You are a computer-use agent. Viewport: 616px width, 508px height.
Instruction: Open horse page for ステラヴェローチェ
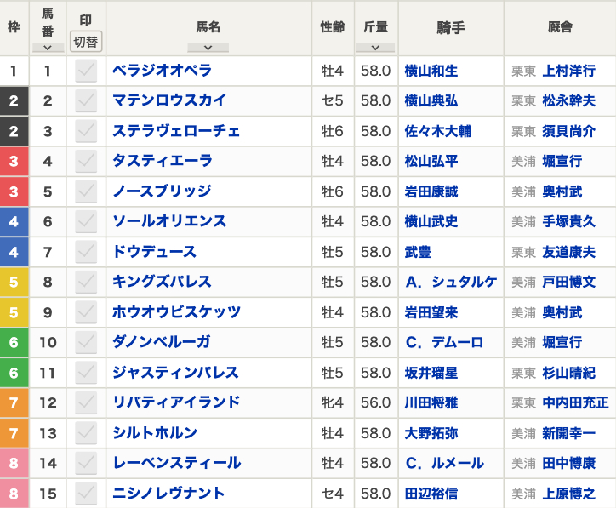[x=176, y=131]
